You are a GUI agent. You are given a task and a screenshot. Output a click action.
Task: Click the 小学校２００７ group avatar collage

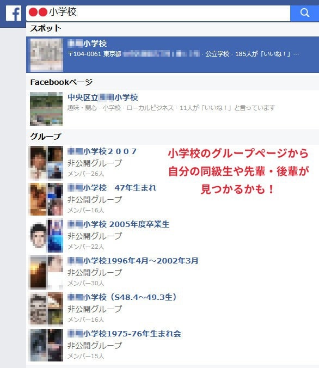46,162
